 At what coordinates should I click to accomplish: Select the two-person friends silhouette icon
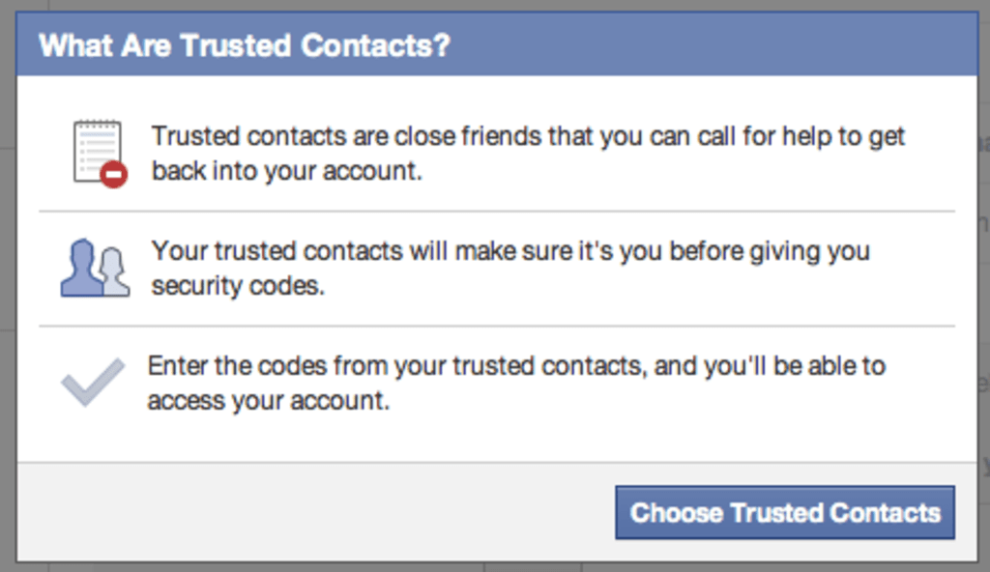click(x=96, y=268)
